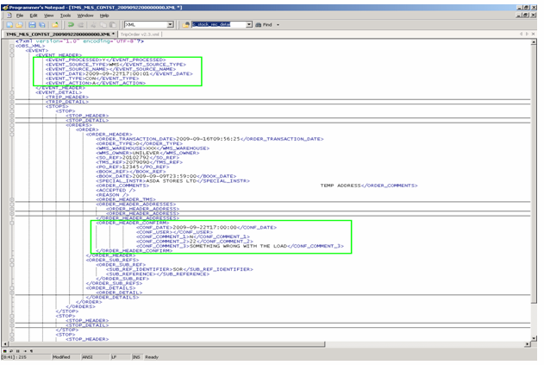
Task: Open the Edit menu
Action: point(34,16)
